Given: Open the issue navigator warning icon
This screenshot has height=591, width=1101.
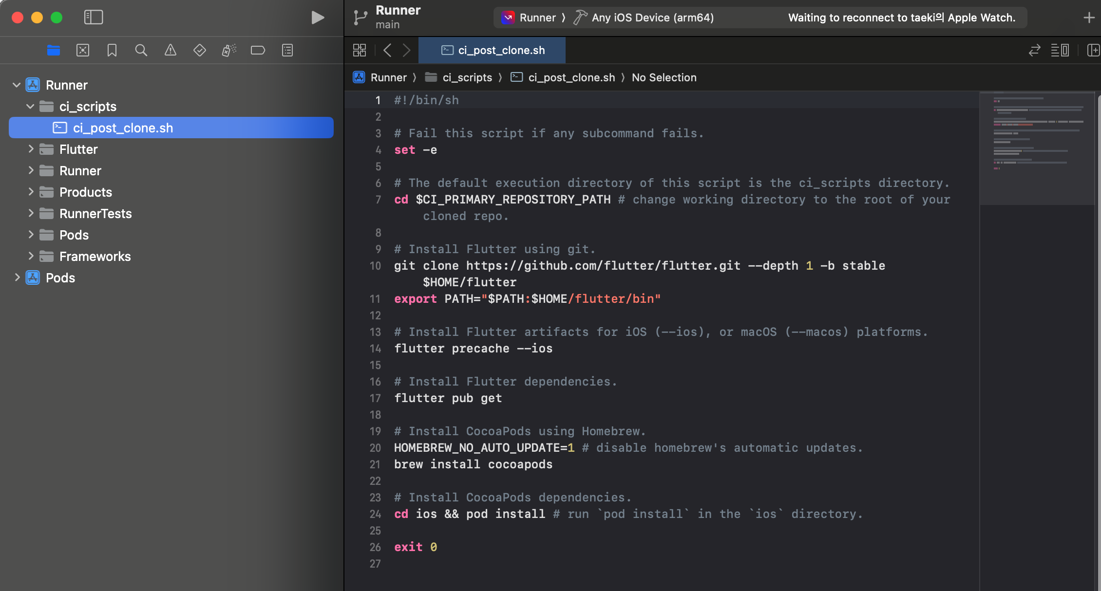Looking at the screenshot, I should (171, 50).
